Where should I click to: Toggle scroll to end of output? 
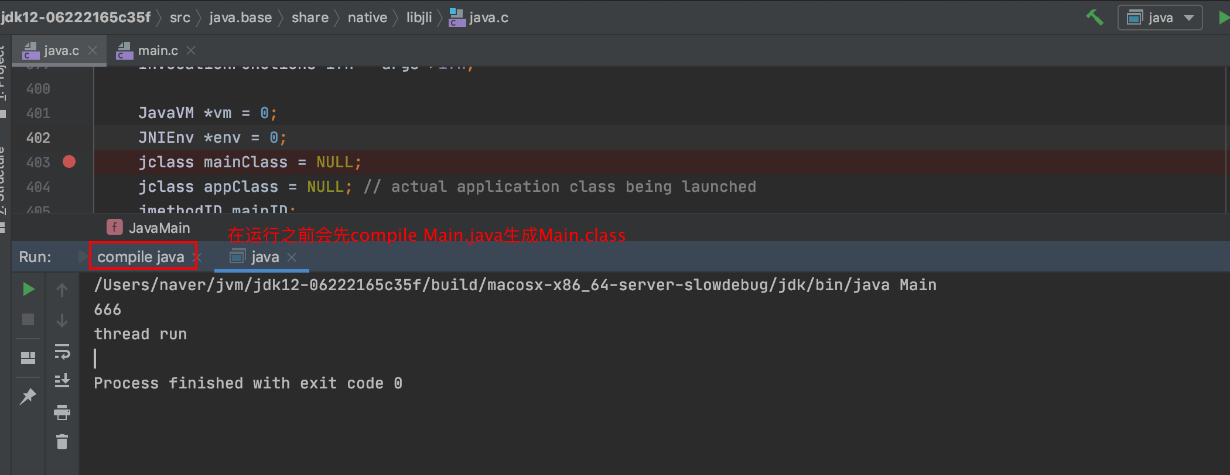click(x=62, y=381)
